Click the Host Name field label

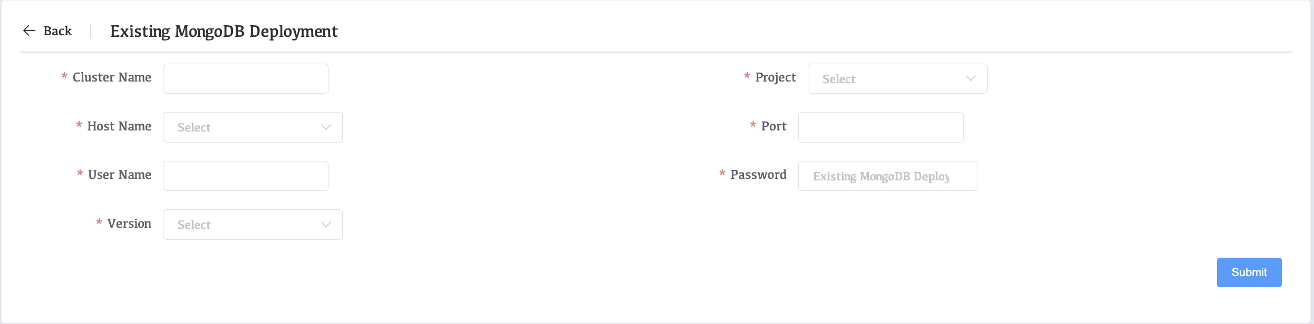[x=119, y=126]
